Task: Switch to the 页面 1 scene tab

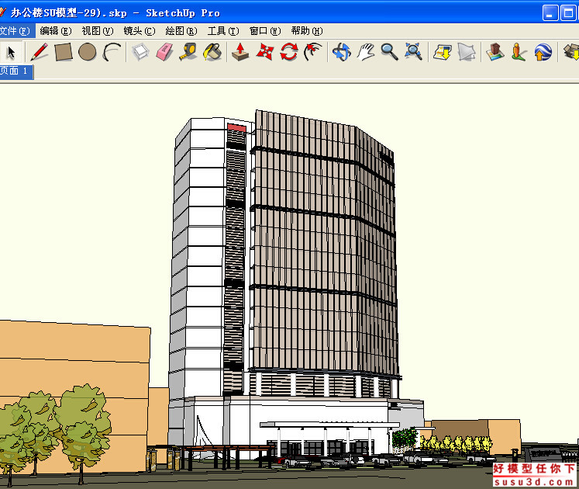Action: point(16,71)
